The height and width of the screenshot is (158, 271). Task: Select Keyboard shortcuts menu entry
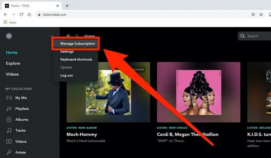click(x=76, y=59)
